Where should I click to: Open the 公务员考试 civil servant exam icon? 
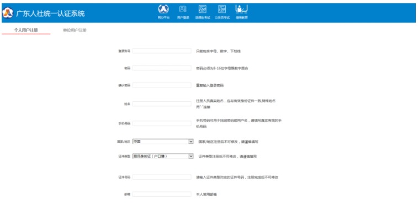(x=222, y=12)
